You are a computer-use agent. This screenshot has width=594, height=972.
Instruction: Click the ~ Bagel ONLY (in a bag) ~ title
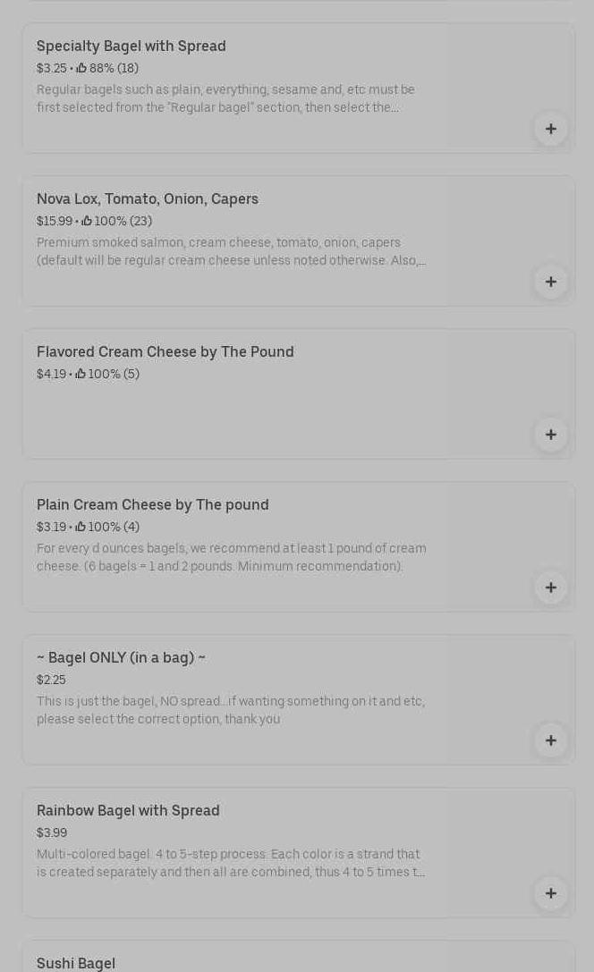(x=121, y=657)
